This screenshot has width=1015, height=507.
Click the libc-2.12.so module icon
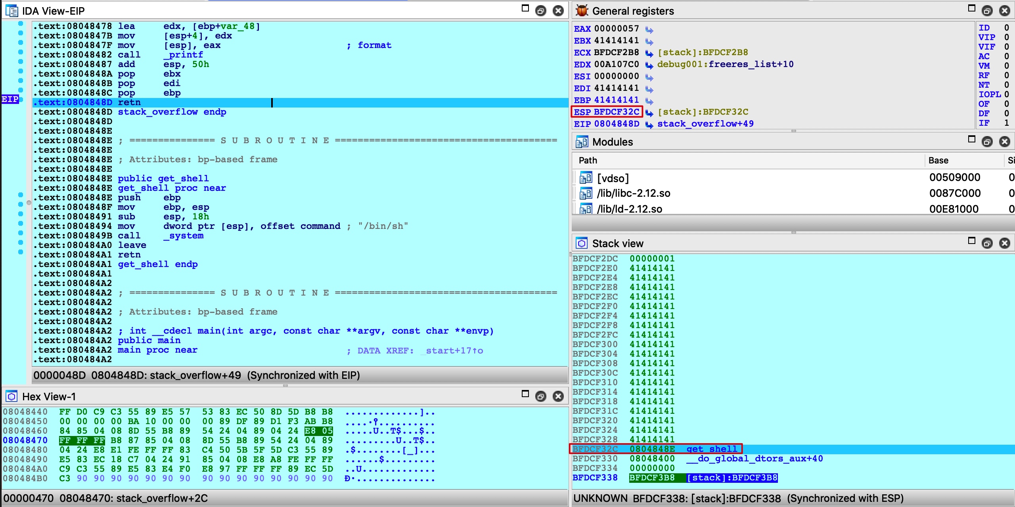[x=586, y=193]
